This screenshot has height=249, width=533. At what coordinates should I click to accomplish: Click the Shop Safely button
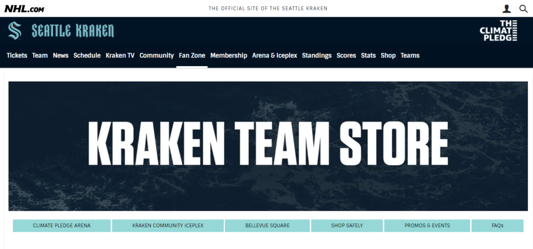pos(347,226)
